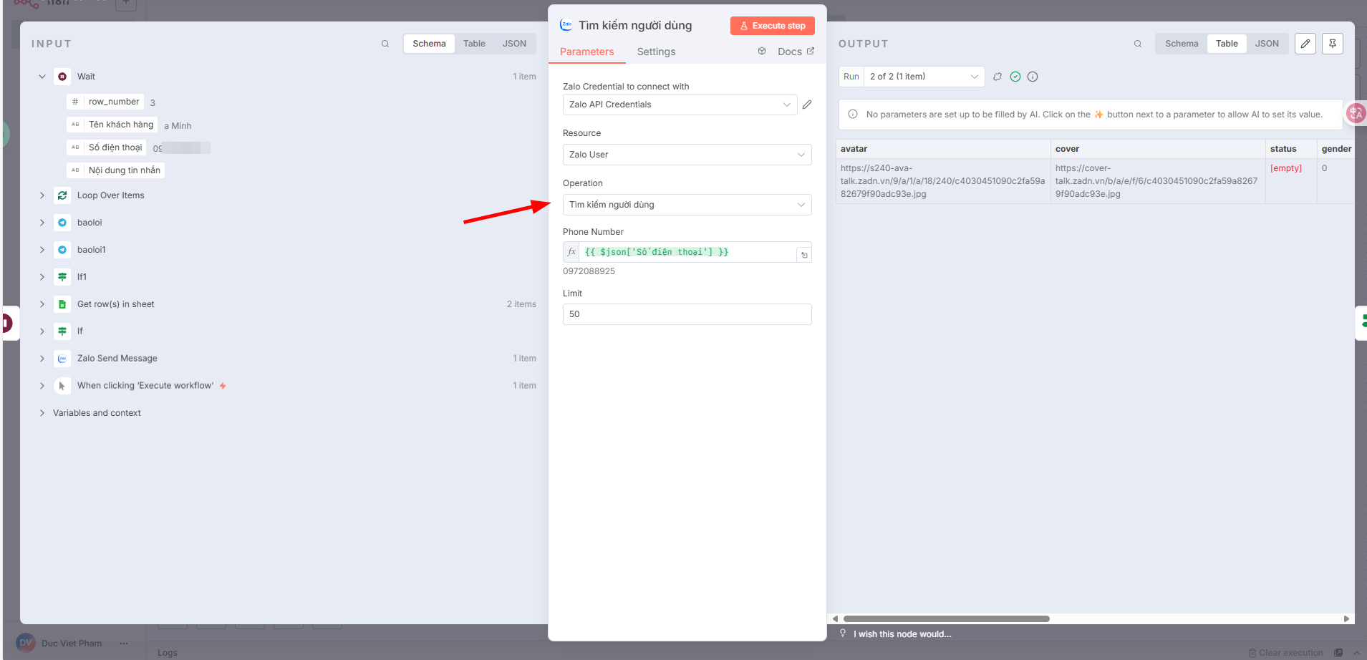Click the Zalo node title icon
Image resolution: width=1367 pixels, height=660 pixels.
click(x=566, y=25)
